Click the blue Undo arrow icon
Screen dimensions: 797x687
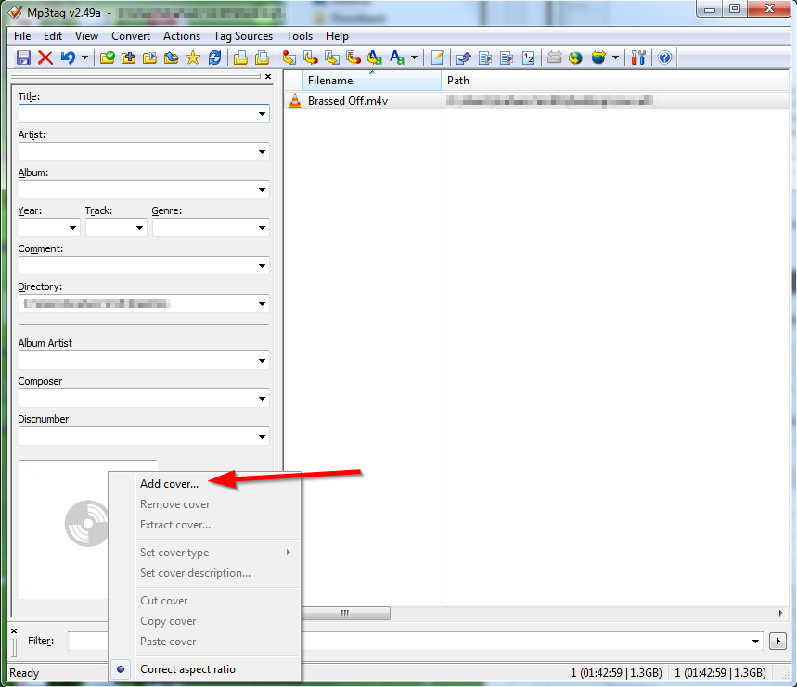coord(68,57)
